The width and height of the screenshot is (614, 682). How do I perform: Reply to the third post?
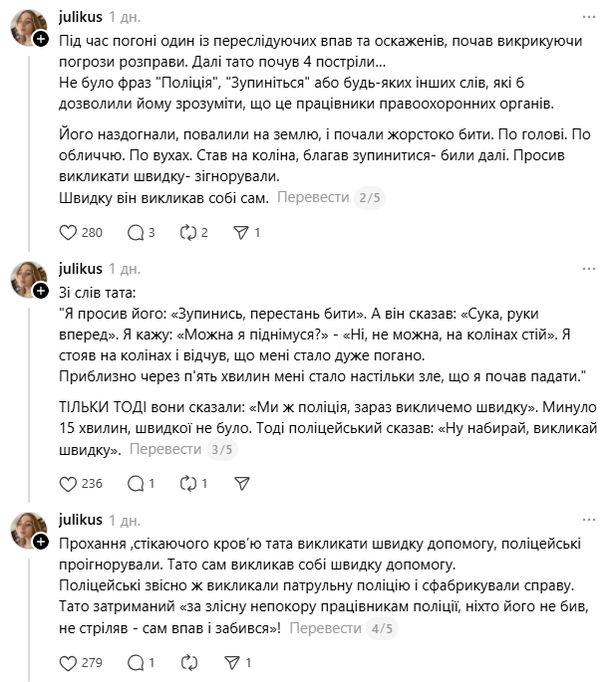coord(137,661)
